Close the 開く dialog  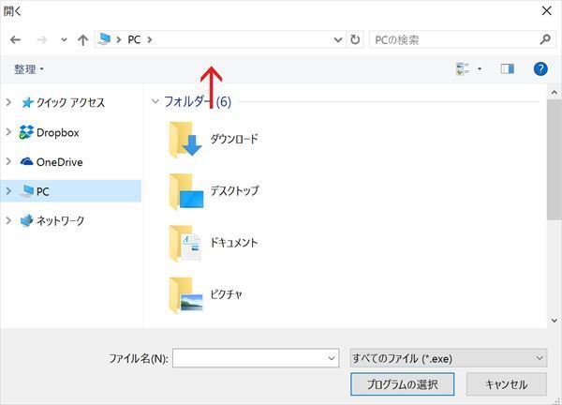click(547, 11)
